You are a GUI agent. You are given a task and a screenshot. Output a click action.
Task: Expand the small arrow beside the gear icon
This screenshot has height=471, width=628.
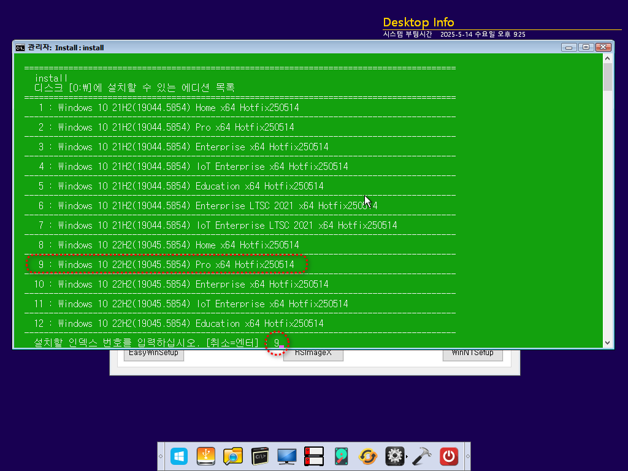tap(407, 456)
